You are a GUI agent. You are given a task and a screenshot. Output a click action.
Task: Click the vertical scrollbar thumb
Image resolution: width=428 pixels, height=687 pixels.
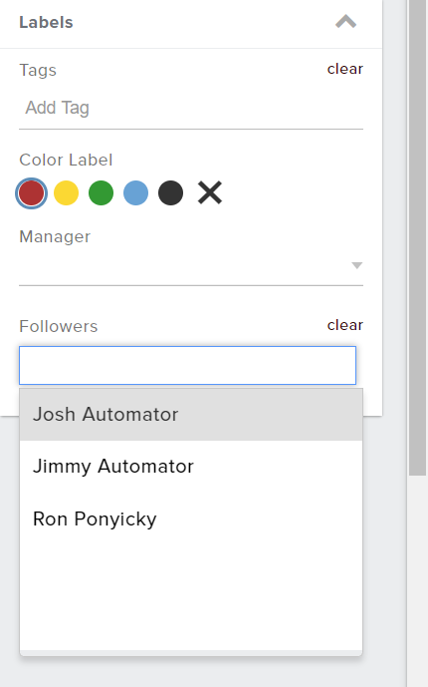click(x=417, y=236)
